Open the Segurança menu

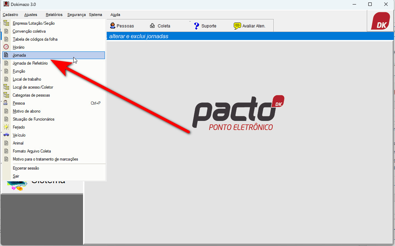(76, 15)
